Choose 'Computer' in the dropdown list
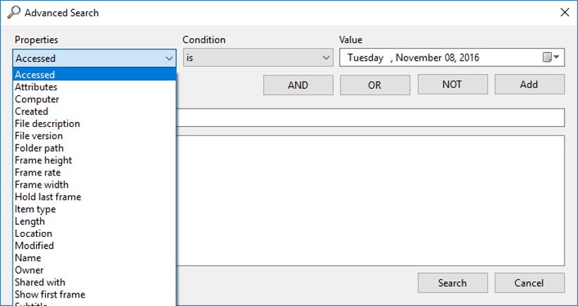 point(37,99)
